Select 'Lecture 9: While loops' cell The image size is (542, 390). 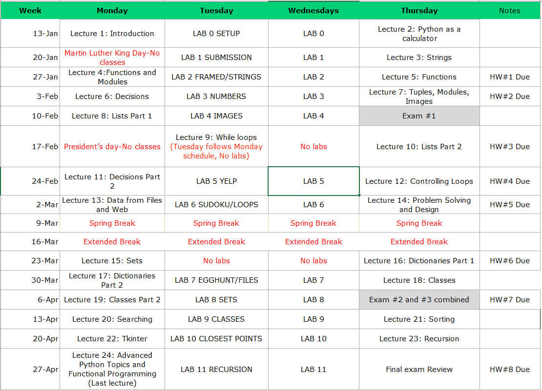click(216, 147)
